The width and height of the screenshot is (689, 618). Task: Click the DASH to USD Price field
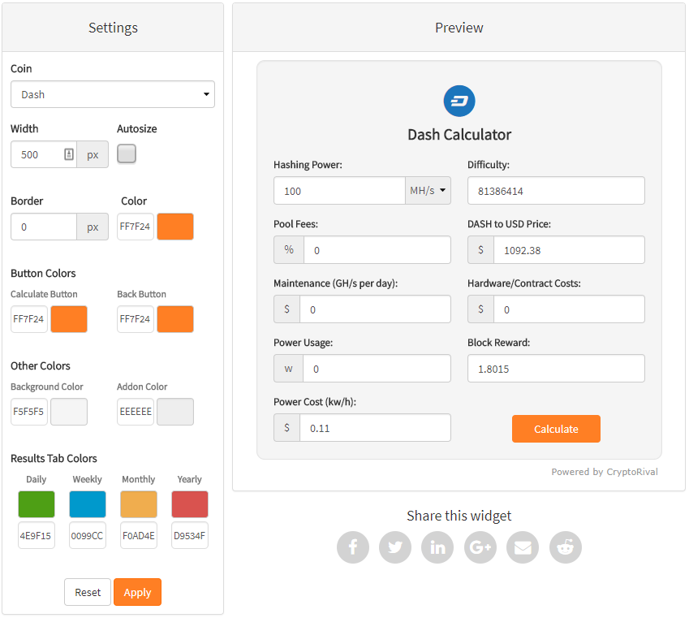coord(569,250)
